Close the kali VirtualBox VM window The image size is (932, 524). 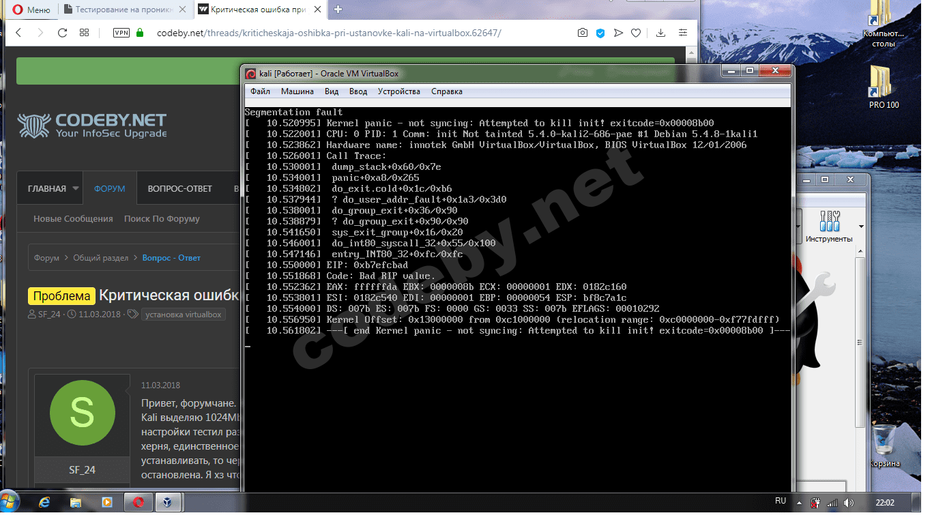pyautogui.click(x=774, y=71)
